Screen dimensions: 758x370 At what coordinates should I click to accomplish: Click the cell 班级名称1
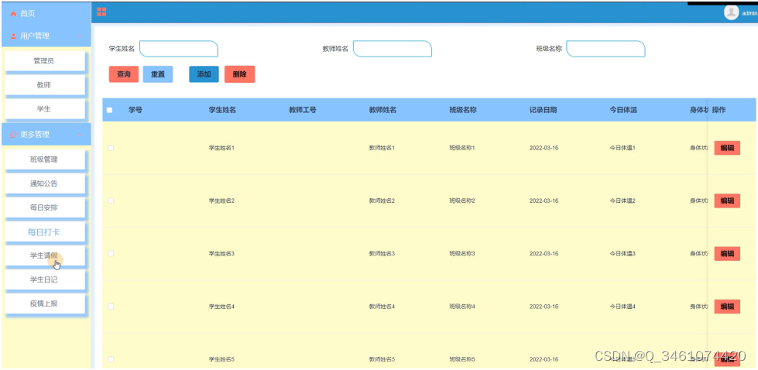tap(462, 148)
